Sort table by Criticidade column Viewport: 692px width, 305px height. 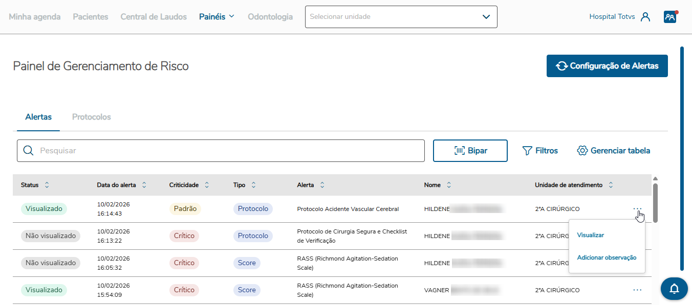(207, 185)
